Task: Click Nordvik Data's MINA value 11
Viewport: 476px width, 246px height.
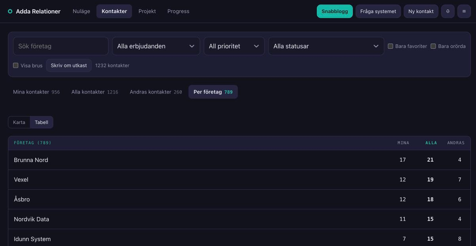Action: point(402,219)
